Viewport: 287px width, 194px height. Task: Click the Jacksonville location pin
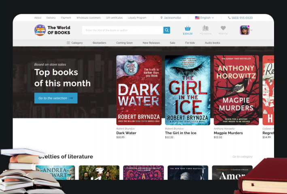click(162, 18)
